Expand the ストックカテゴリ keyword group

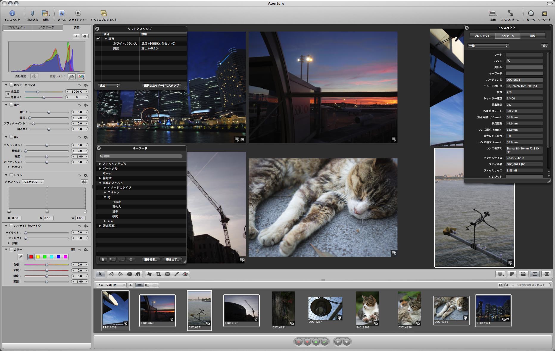tap(100, 164)
